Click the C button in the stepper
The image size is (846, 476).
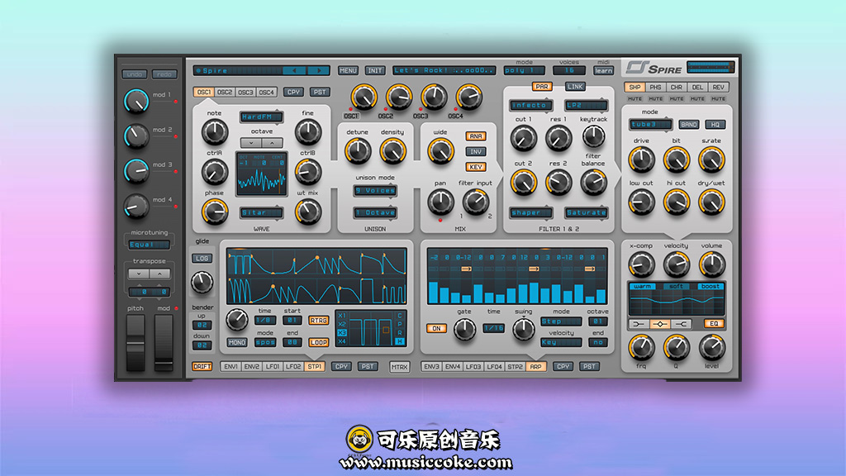coord(400,316)
